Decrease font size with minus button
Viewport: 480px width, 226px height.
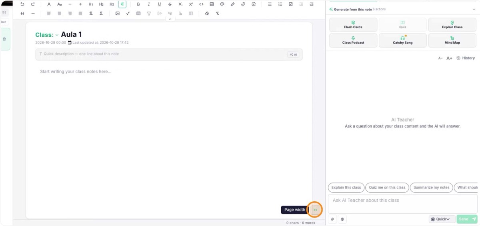click(70, 4)
